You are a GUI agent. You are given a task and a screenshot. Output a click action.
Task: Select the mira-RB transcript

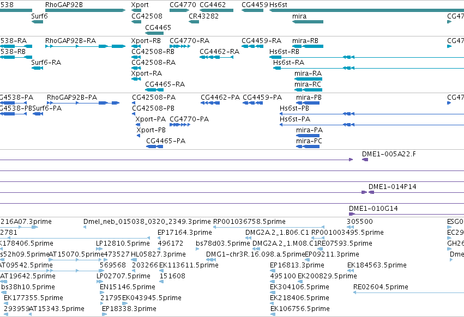(308, 46)
